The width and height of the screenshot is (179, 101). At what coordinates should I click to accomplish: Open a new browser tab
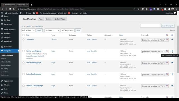(x=31, y=5)
